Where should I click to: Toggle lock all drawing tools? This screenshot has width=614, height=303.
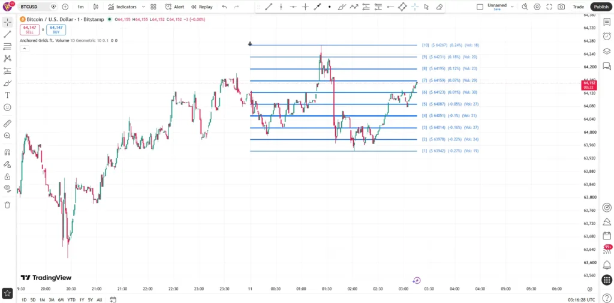tap(7, 176)
